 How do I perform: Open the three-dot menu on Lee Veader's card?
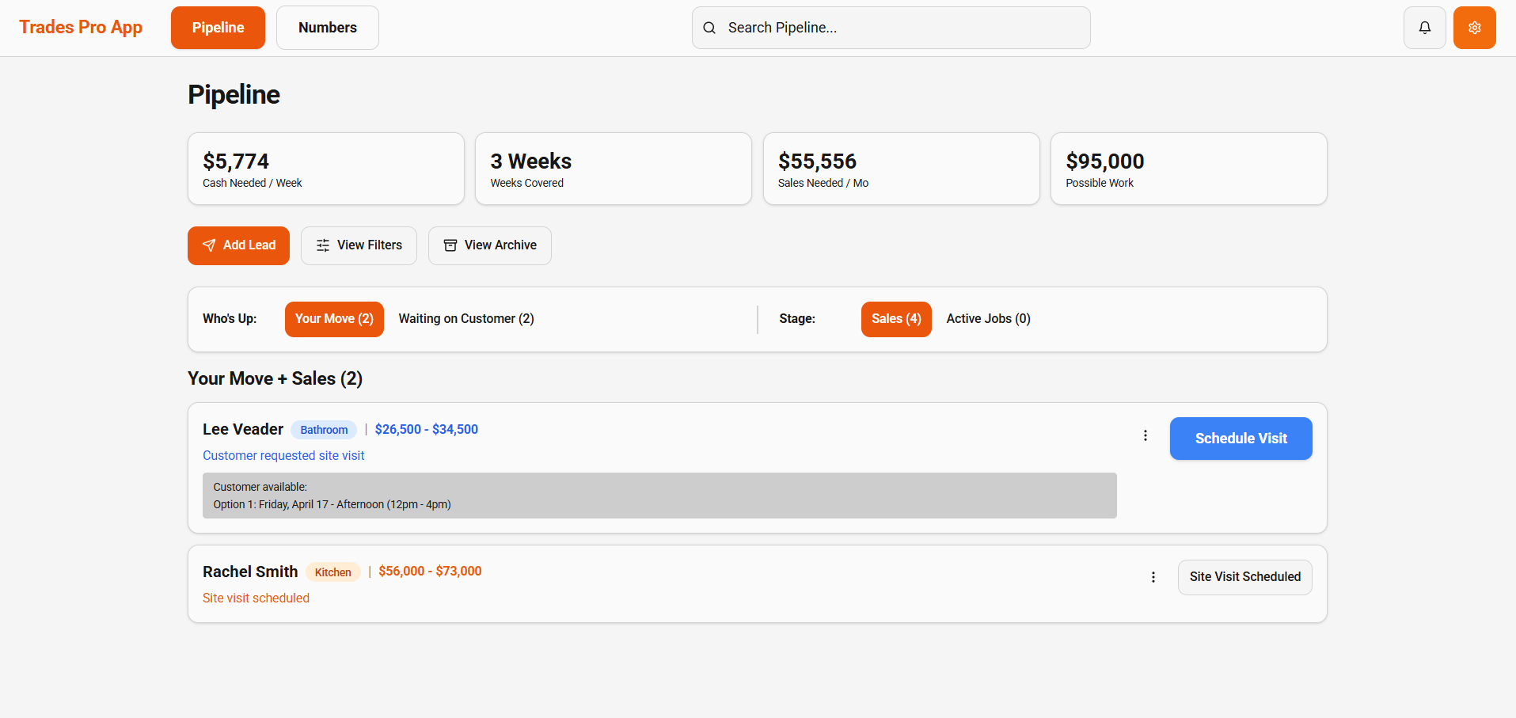pyautogui.click(x=1145, y=435)
